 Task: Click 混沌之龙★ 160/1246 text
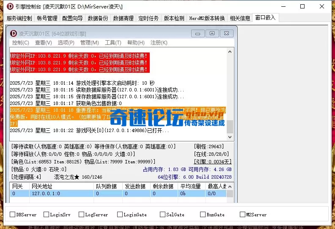pyautogui.click(x=78, y=177)
